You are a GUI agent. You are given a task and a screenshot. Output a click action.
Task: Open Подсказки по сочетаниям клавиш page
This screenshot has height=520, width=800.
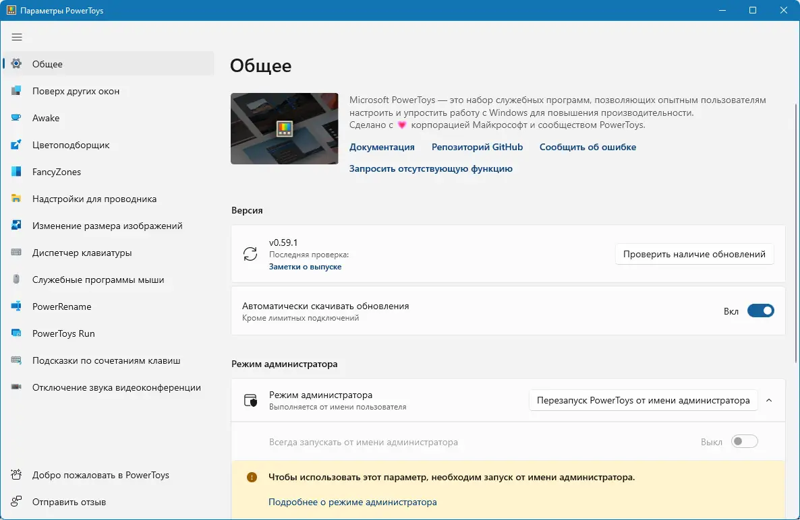tap(108, 360)
